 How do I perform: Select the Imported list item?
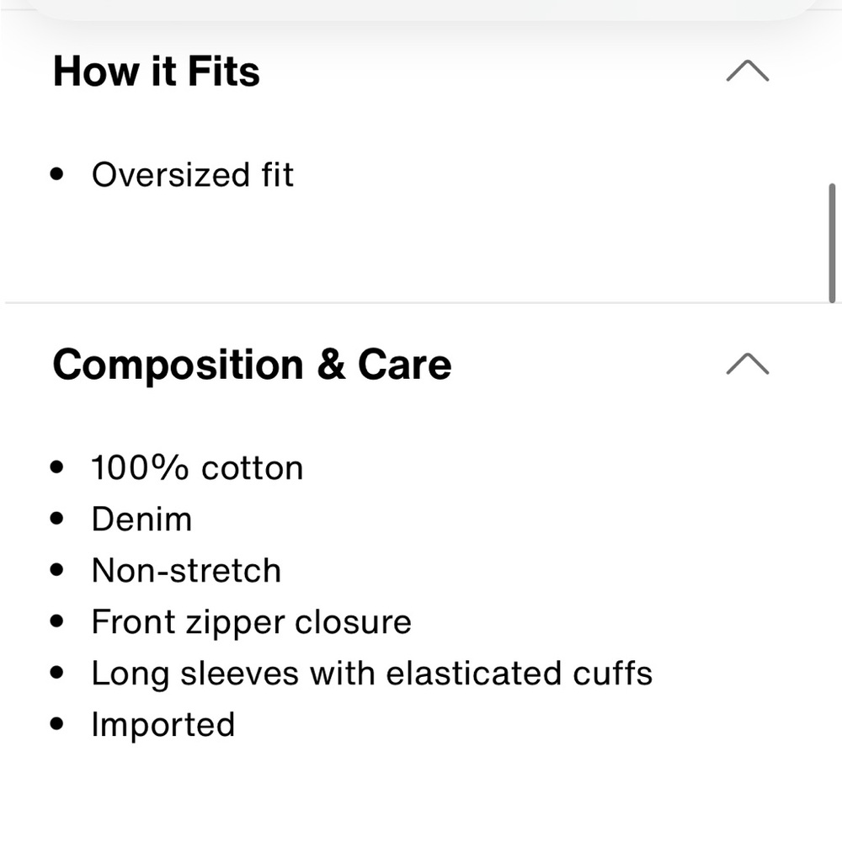163,725
